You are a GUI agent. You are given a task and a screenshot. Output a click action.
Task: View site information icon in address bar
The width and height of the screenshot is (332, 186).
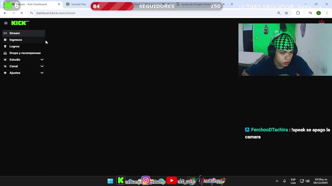click(x=31, y=13)
